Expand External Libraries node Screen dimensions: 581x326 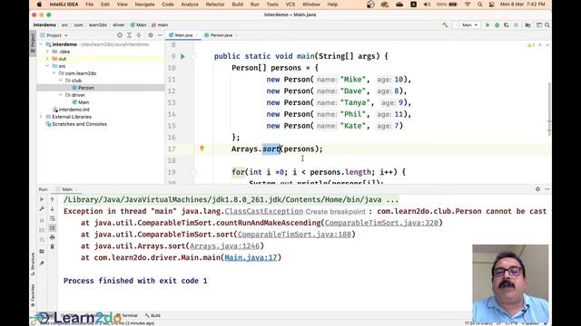tap(41, 117)
